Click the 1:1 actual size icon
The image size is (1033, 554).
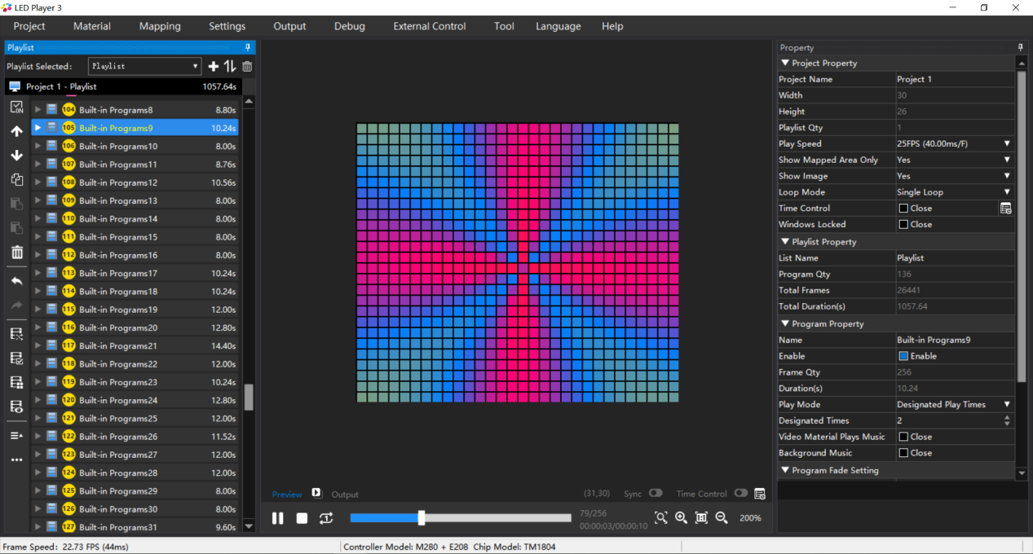(701, 517)
